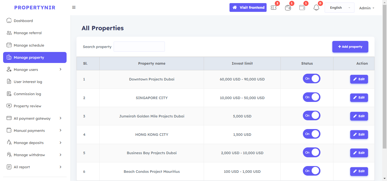Open the English language dropdown
This screenshot has width=387, height=181.
pos(339,8)
